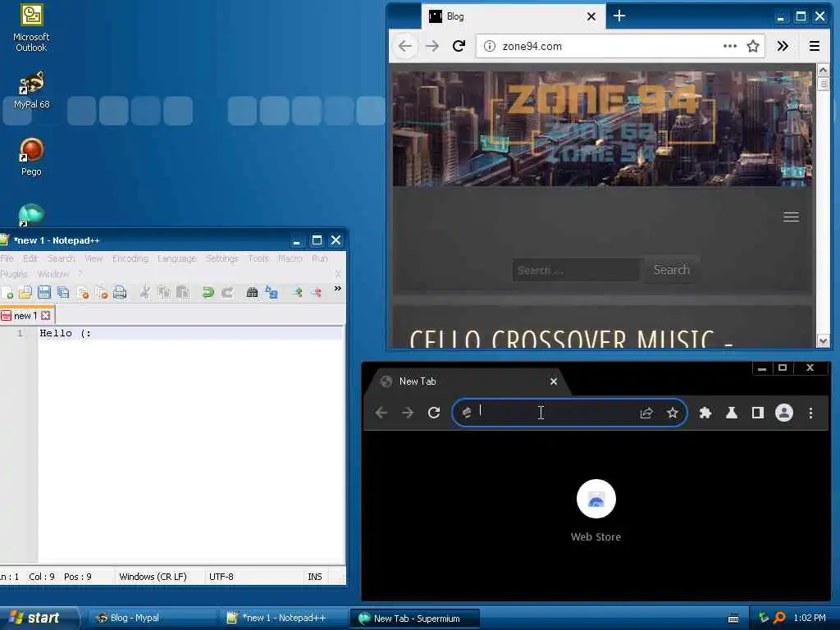Expand the Zone 94 site hamburger menu
Viewport: 840px width, 630px height.
pyautogui.click(x=792, y=217)
